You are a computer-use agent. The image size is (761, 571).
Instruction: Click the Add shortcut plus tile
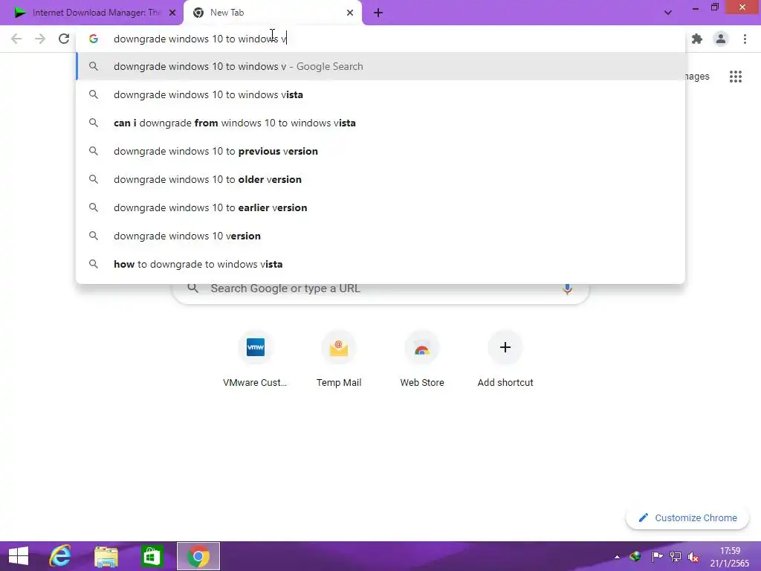click(x=505, y=359)
